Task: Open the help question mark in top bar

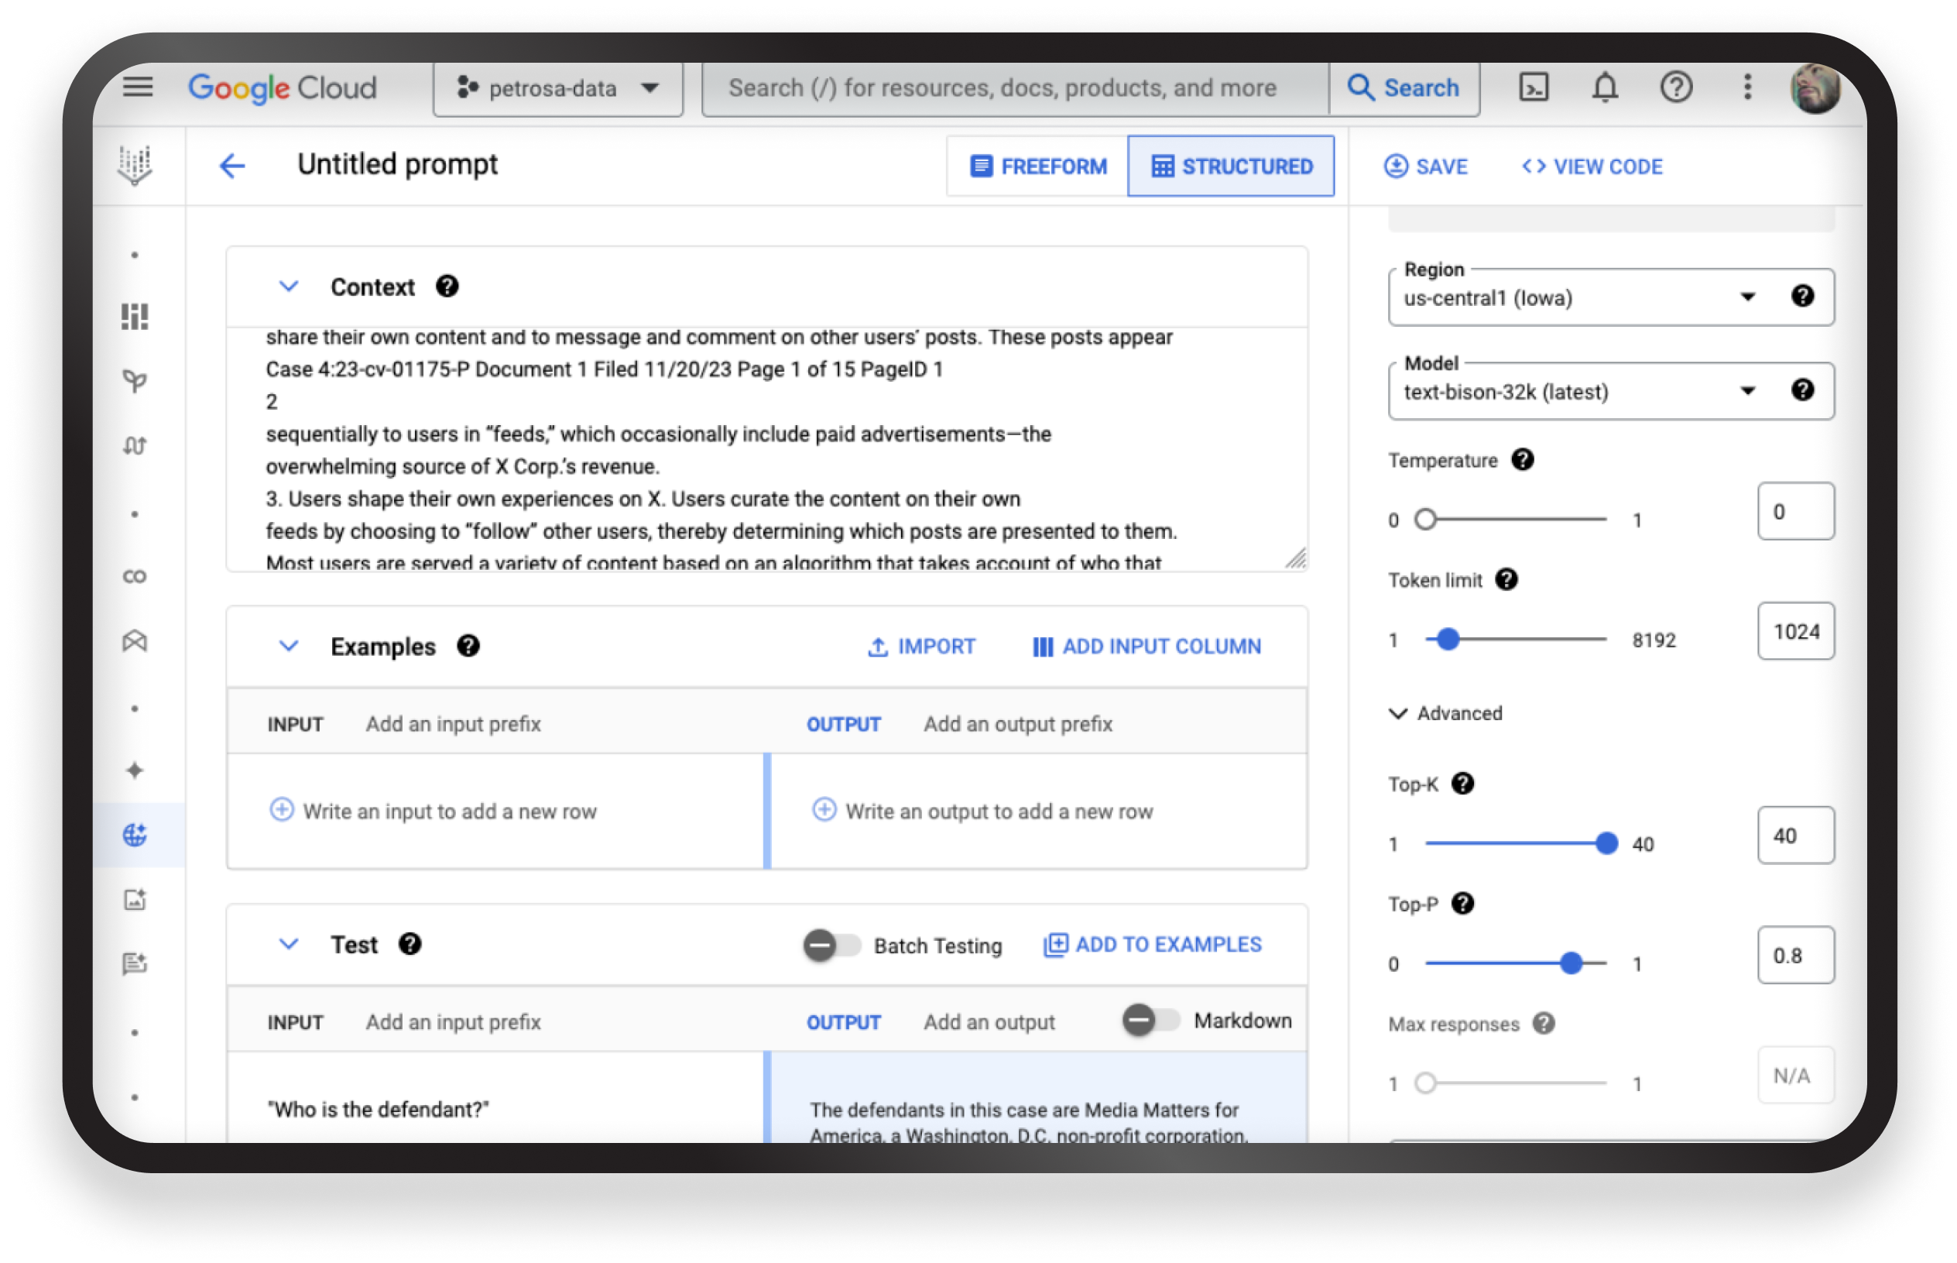Action: point(1676,88)
